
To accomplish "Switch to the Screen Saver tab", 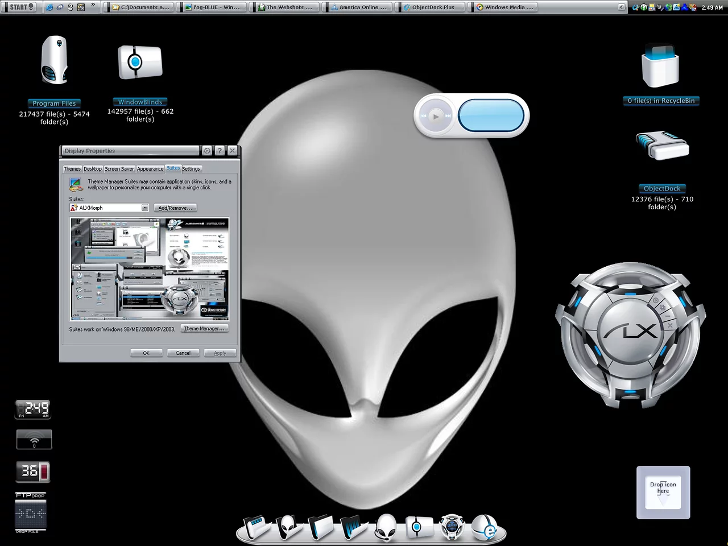I will pyautogui.click(x=119, y=169).
